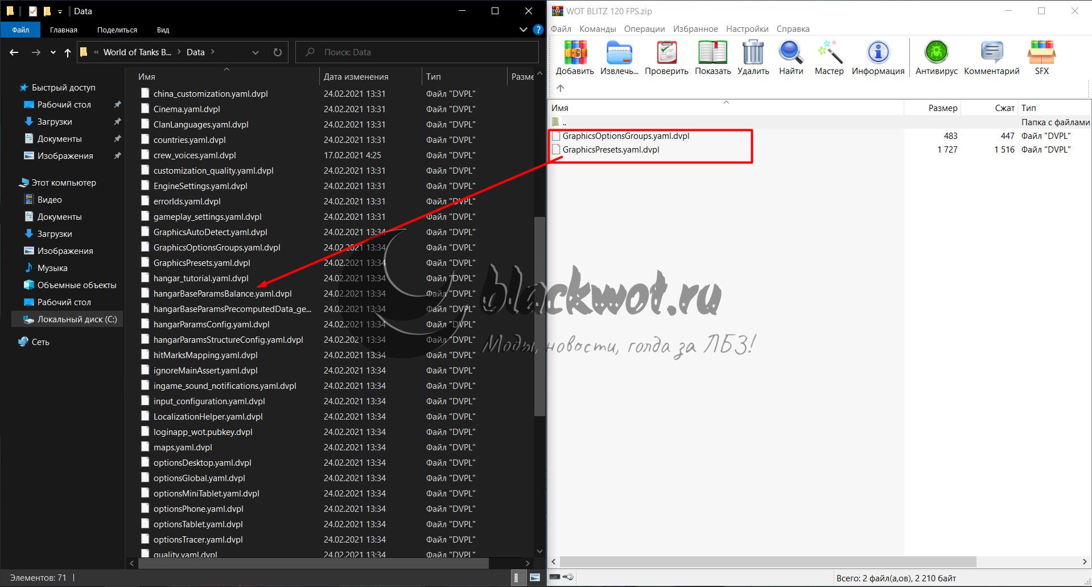Open recent locations dropdown arrow

(x=53, y=52)
